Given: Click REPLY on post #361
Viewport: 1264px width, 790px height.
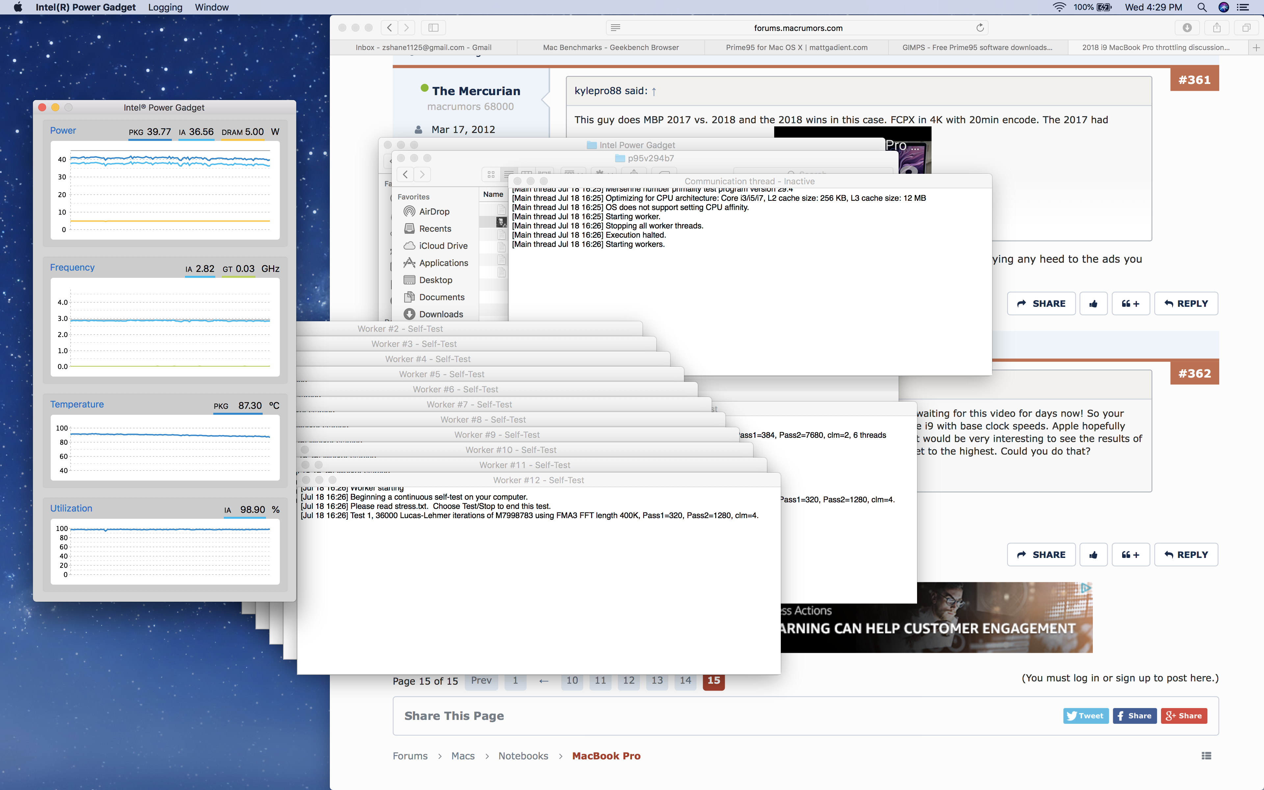Looking at the screenshot, I should click(x=1186, y=303).
